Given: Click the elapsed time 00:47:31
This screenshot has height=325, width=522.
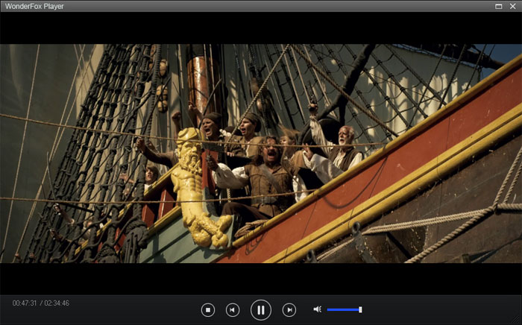Looking at the screenshot, I should 25,303.
